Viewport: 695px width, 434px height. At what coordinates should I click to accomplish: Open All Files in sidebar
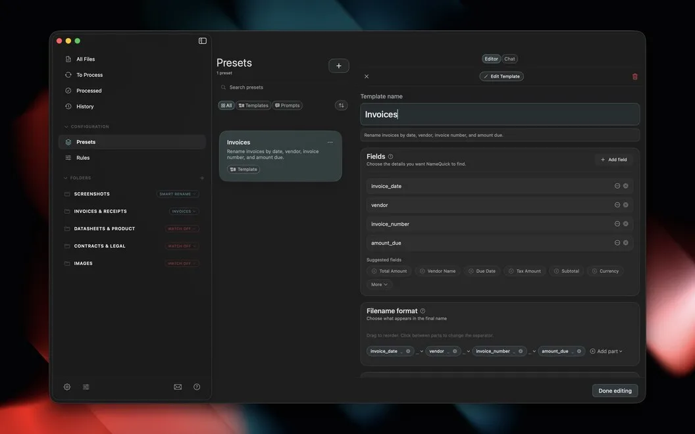point(132,59)
